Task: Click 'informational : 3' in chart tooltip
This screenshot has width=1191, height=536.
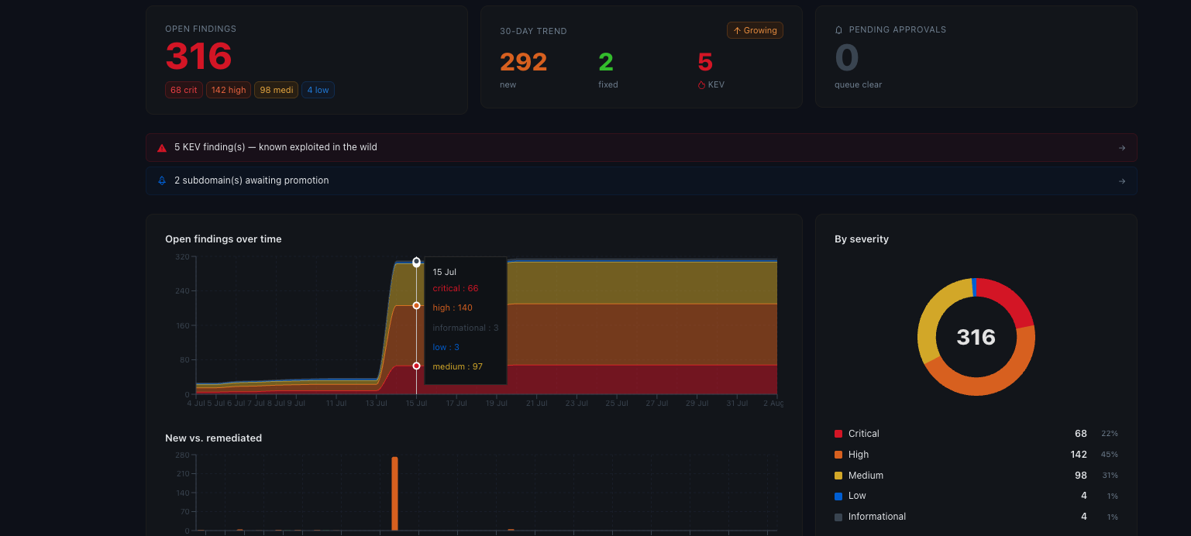Action: (x=465, y=328)
